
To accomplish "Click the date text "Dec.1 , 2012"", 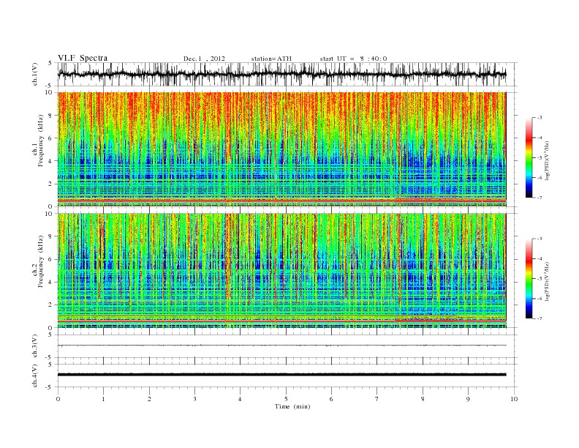I will tap(204, 59).
